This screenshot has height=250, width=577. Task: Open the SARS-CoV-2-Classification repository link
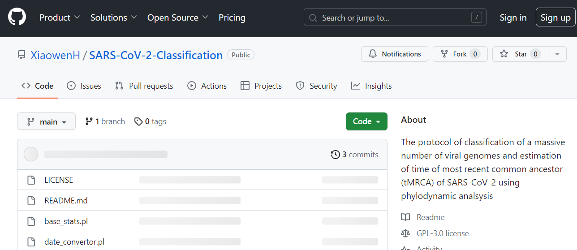pos(156,55)
